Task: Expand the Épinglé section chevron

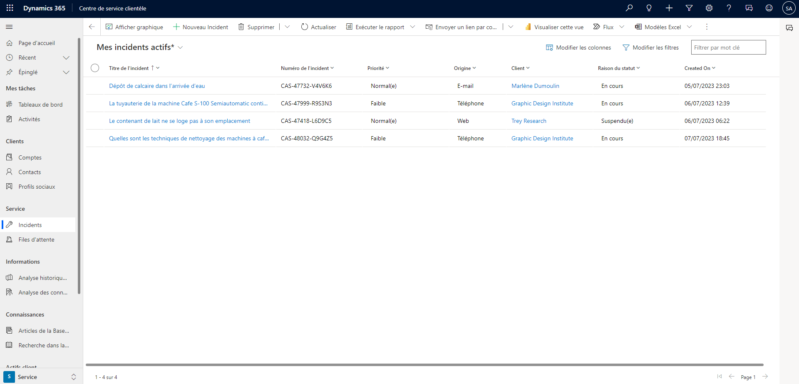Action: (x=66, y=72)
